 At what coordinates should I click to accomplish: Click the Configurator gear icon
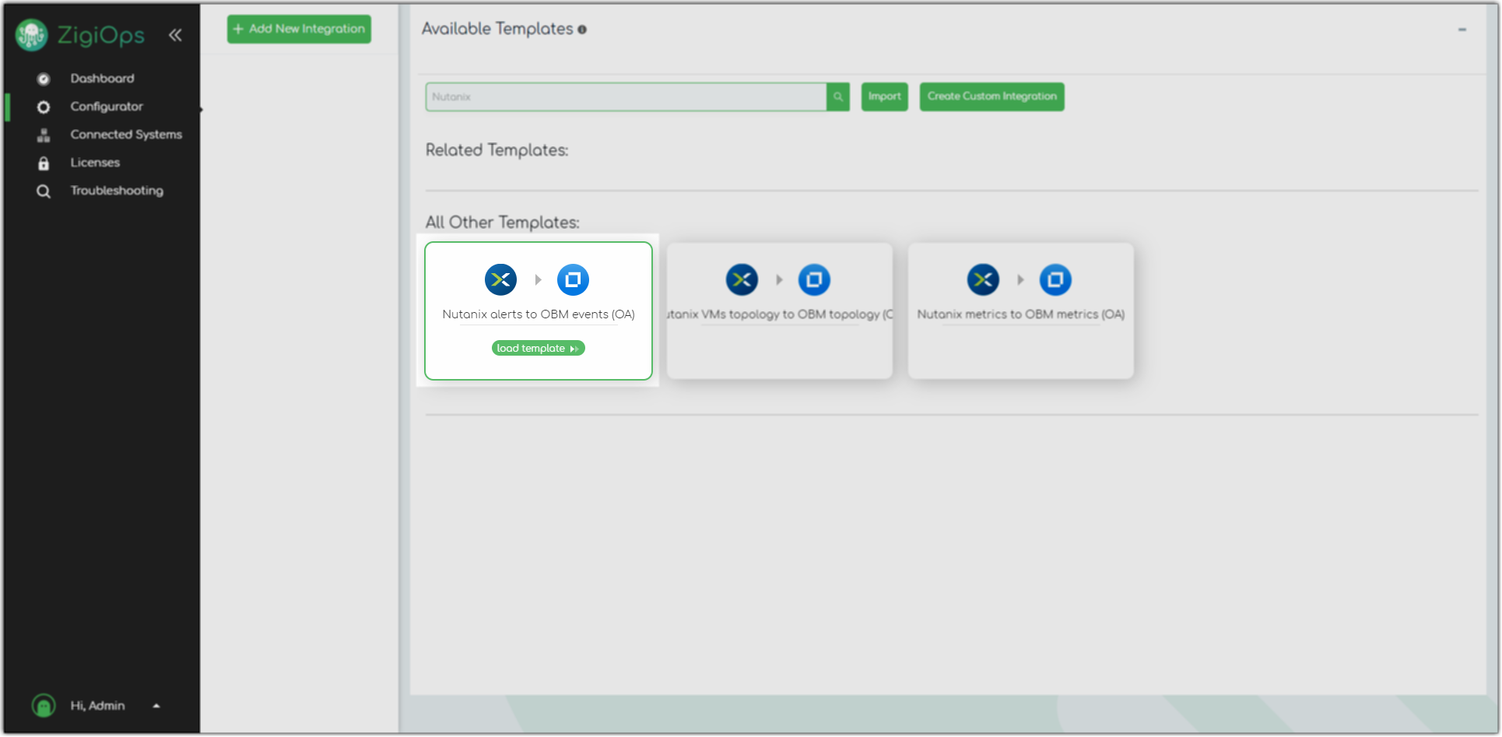(44, 107)
